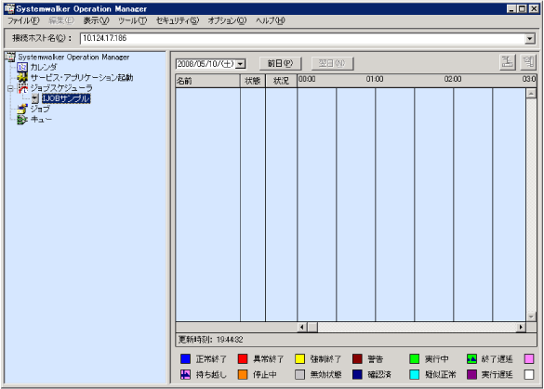Click the timeline scroll right arrow
The height and width of the screenshot is (389, 544).
pos(521,327)
